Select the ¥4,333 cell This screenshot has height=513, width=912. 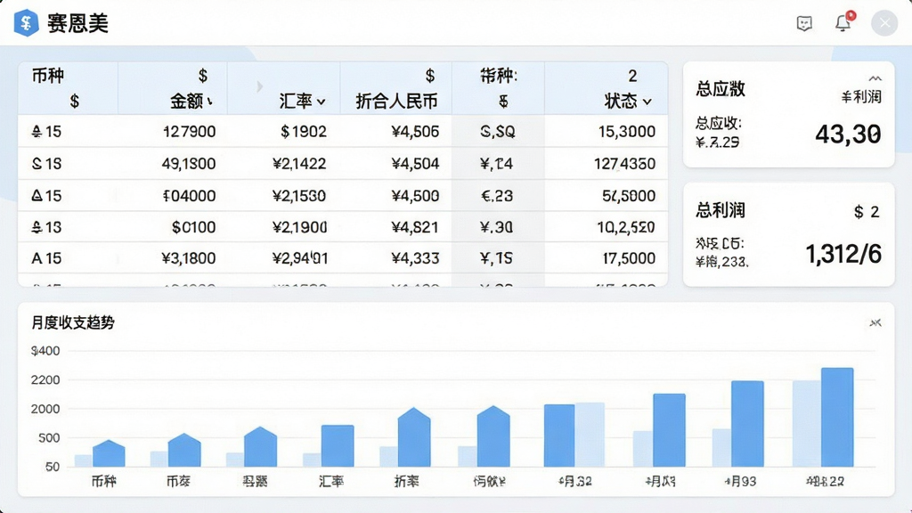(x=415, y=258)
